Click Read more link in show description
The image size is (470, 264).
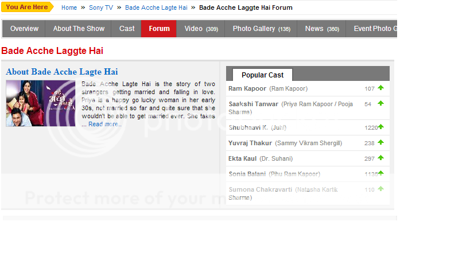tap(104, 124)
